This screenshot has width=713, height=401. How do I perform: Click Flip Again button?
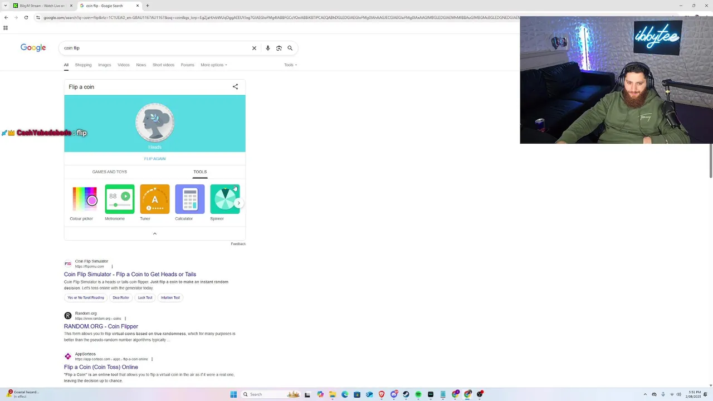point(155,159)
